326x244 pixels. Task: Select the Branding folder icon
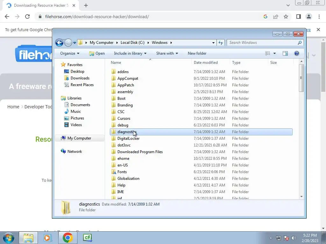(x=113, y=105)
